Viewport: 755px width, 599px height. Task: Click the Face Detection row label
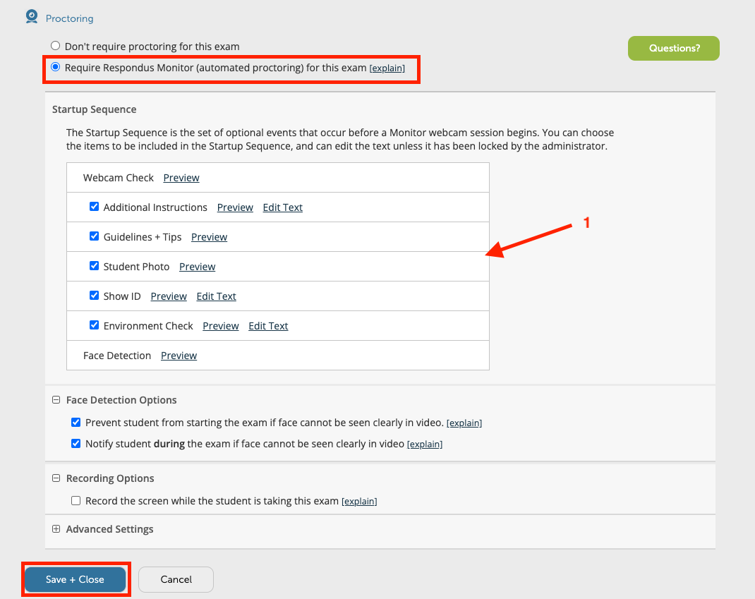pos(117,356)
